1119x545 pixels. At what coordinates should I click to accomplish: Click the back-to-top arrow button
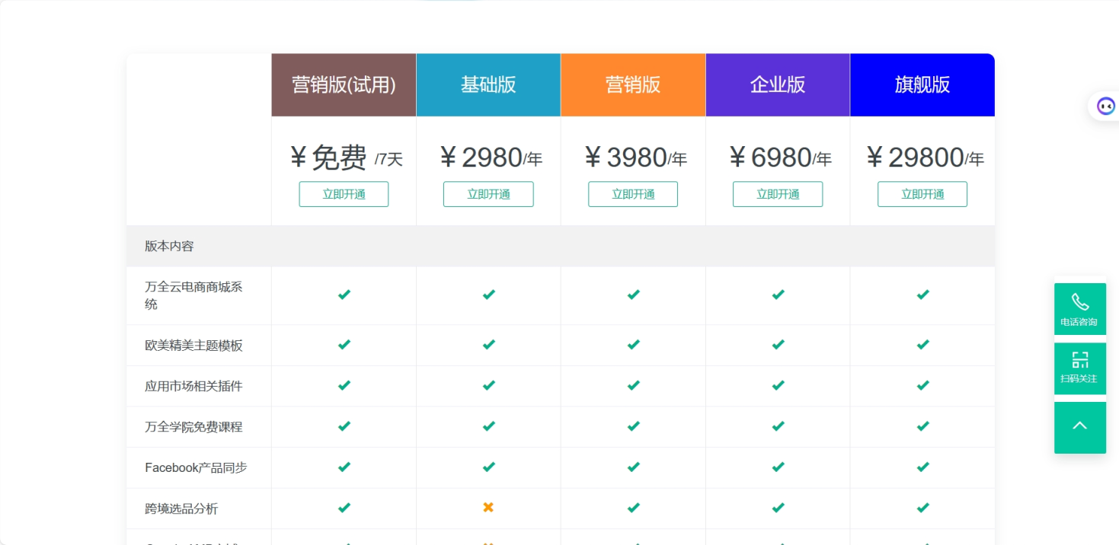(x=1079, y=427)
